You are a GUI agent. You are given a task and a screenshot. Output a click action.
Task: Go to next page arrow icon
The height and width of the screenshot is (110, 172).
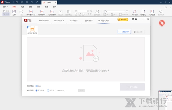127,11
